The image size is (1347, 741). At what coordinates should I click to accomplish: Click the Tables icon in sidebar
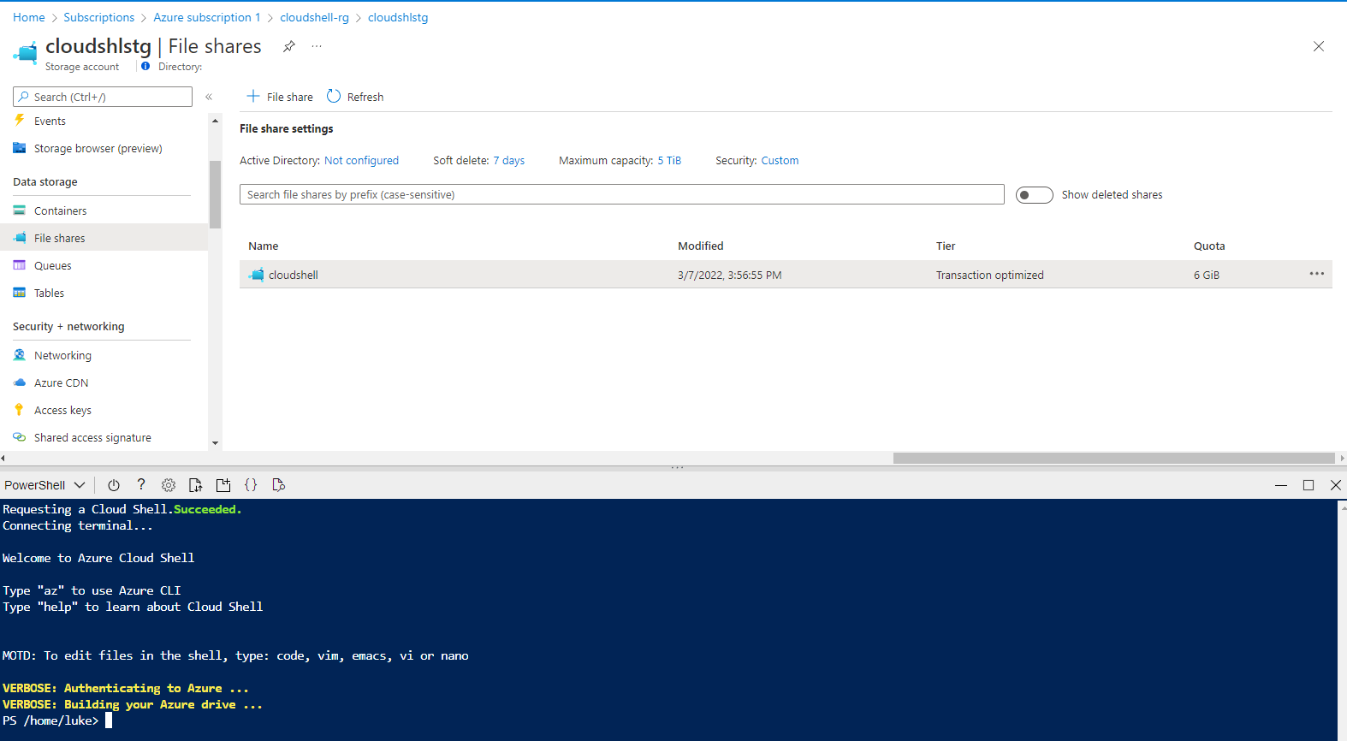[19, 293]
